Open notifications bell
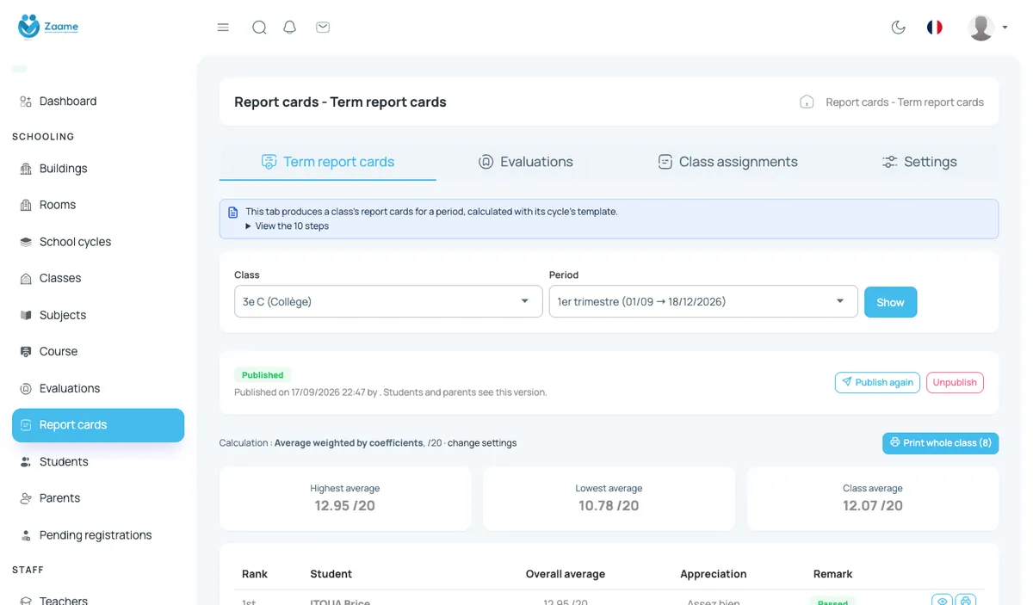1033x605 pixels. [x=290, y=28]
